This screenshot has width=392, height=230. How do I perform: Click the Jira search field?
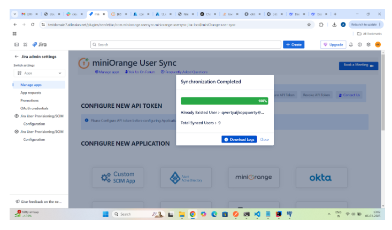pos(185,44)
